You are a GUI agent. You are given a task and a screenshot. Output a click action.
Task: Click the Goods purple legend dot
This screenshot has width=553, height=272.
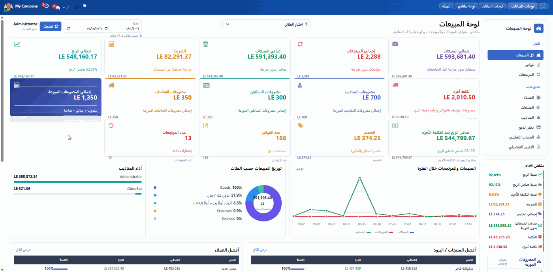(x=155, y=188)
